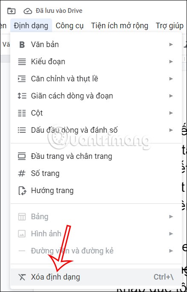Open the Trợ giúp menu
The image size is (187, 292).
point(169,26)
